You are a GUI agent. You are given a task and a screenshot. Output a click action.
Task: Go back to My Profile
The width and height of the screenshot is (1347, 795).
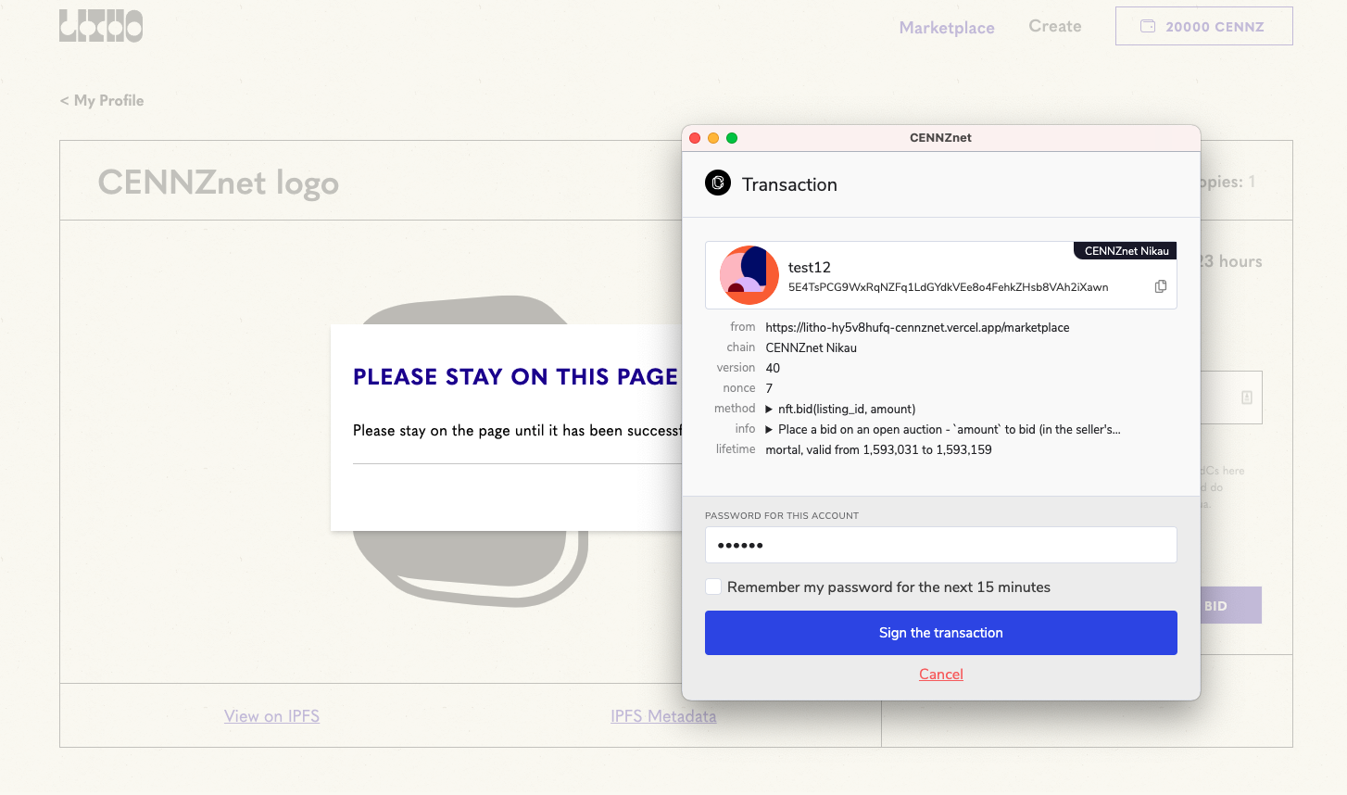click(102, 100)
